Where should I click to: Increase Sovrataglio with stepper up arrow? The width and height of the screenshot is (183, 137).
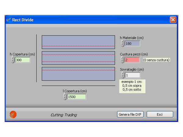[x=123, y=73]
